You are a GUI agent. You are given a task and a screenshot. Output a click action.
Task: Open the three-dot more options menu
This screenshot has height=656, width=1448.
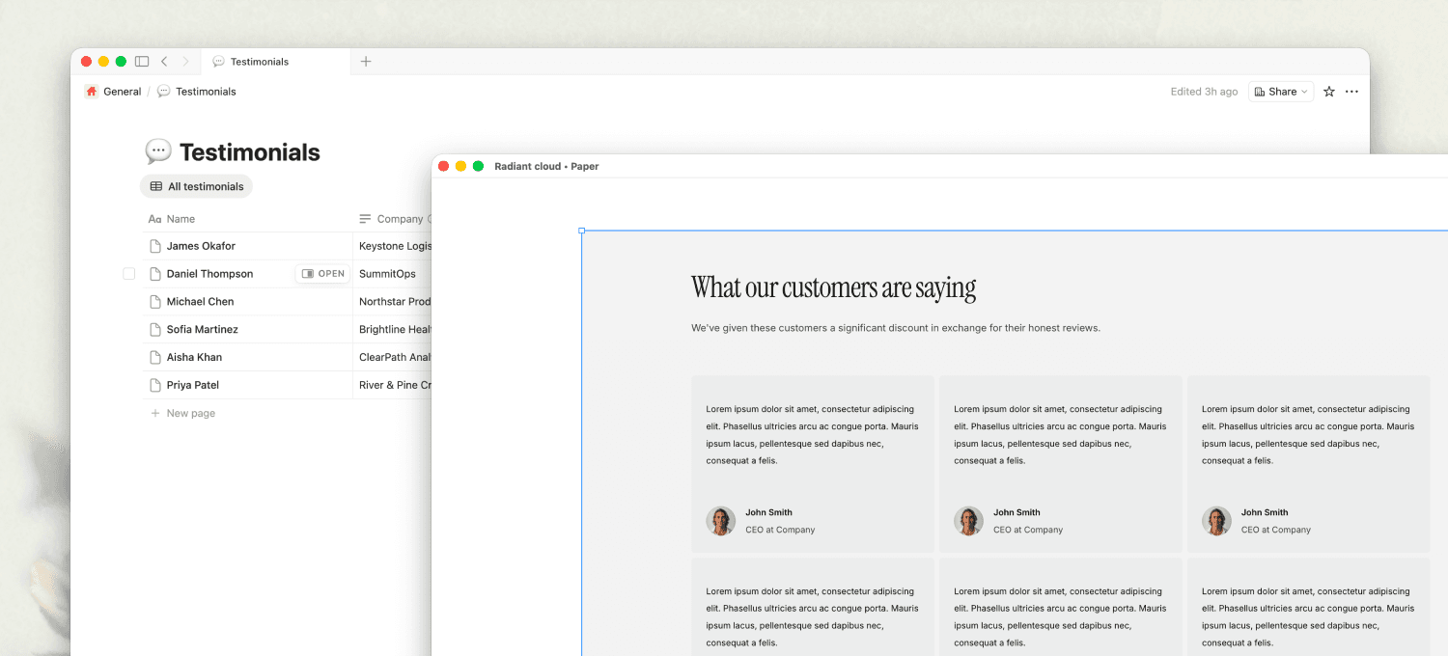(x=1351, y=92)
